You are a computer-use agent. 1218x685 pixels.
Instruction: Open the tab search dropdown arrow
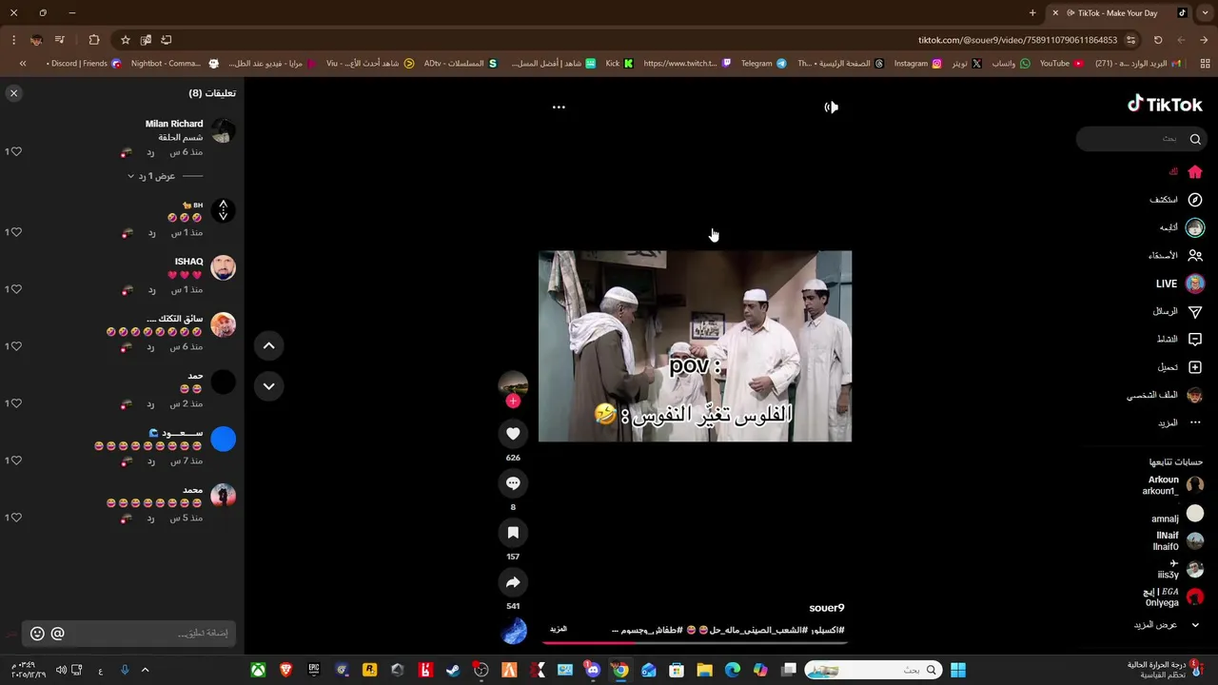[x=1206, y=13]
